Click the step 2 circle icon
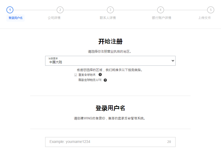The image size is (221, 152). [60, 10]
